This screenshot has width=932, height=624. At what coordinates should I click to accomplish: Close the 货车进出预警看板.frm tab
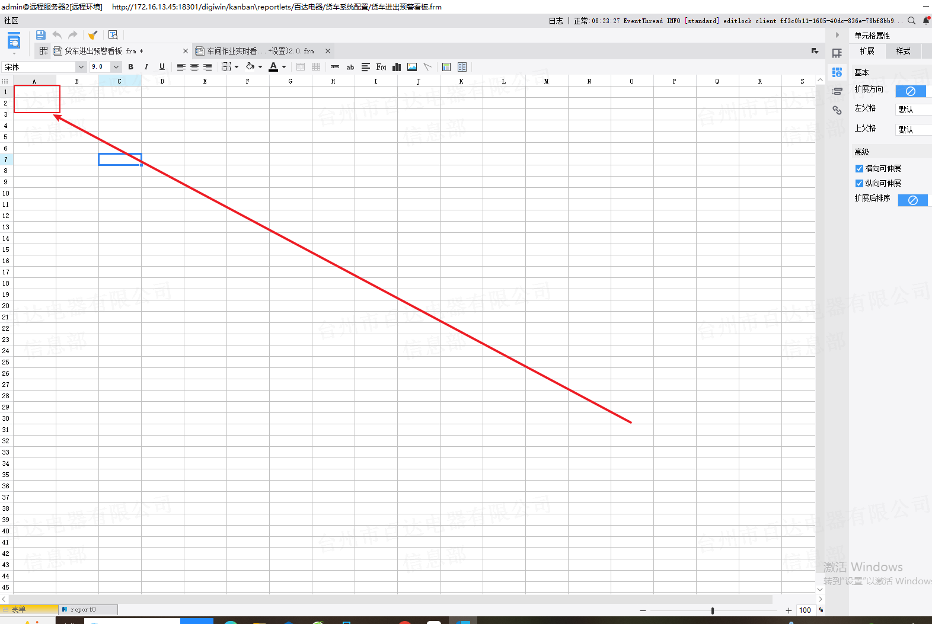[x=186, y=51]
